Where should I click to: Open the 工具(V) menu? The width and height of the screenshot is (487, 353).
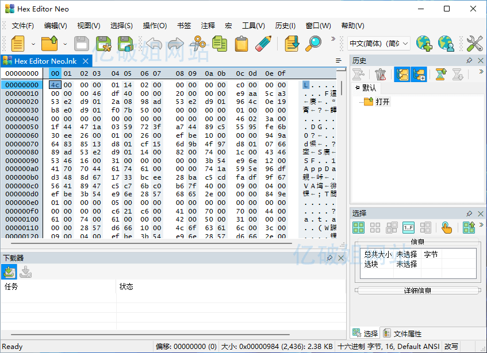point(253,26)
